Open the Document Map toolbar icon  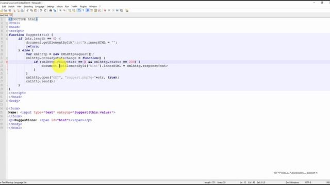pos(95,10)
